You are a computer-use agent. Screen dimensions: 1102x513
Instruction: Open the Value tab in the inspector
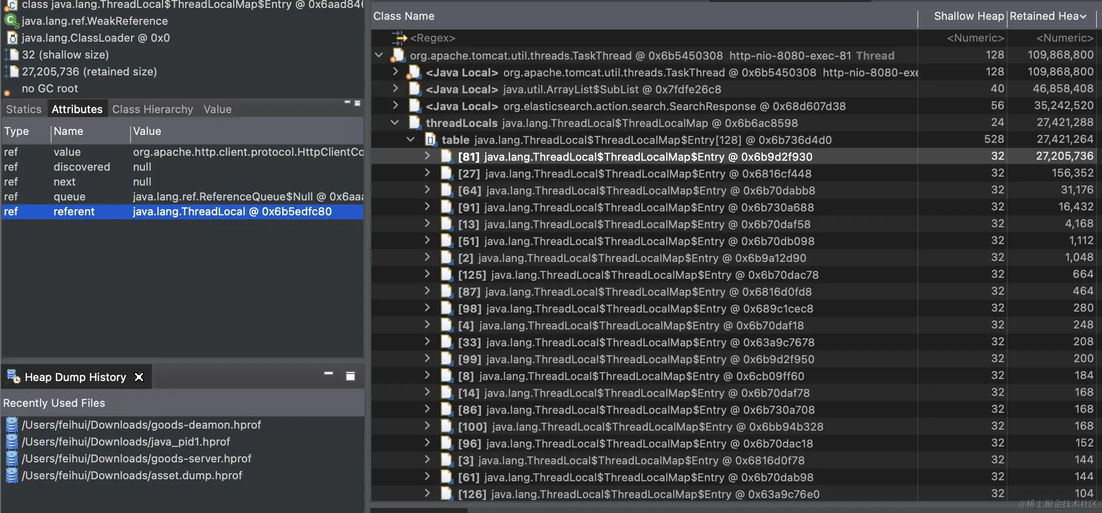tap(217, 109)
